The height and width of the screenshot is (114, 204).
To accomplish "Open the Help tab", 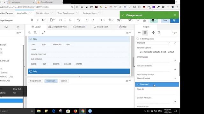I will (123, 27).
